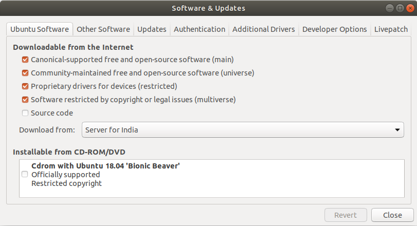Maximize the Software & Updates window
Screen dimensions: 417x226
tap(400, 8)
